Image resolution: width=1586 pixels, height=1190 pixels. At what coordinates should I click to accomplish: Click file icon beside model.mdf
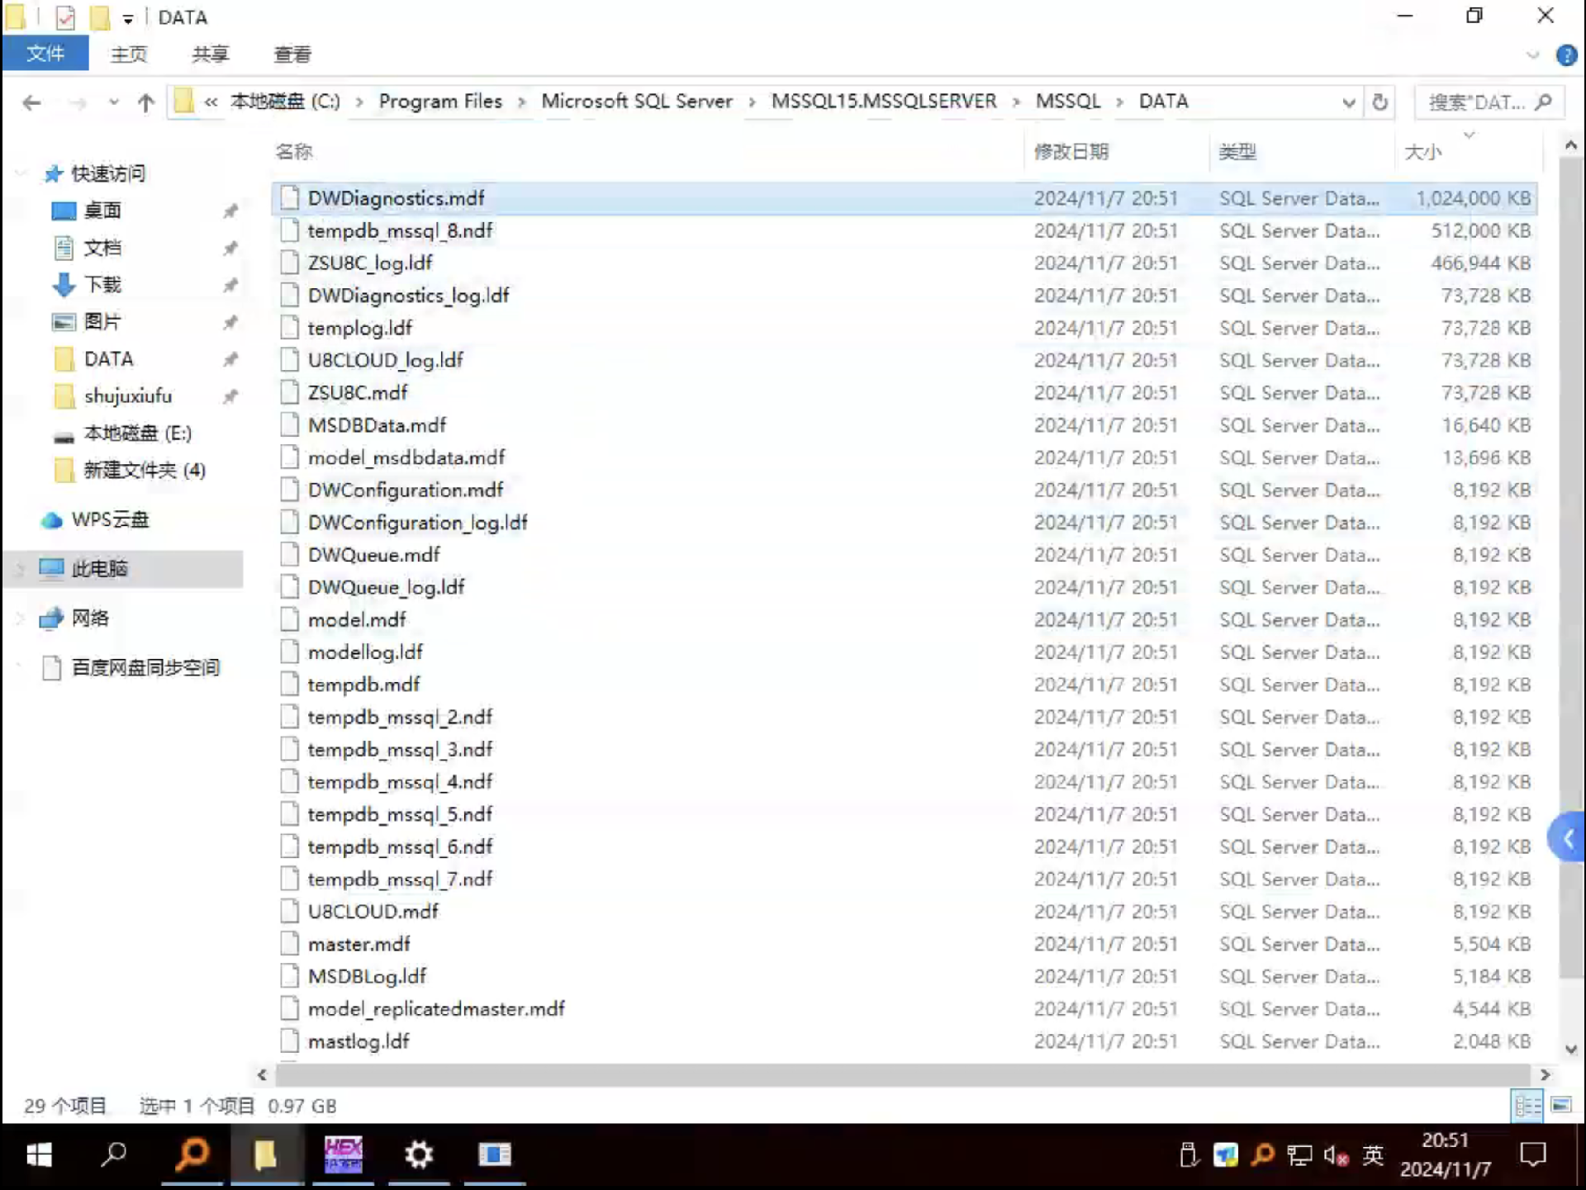click(x=289, y=619)
